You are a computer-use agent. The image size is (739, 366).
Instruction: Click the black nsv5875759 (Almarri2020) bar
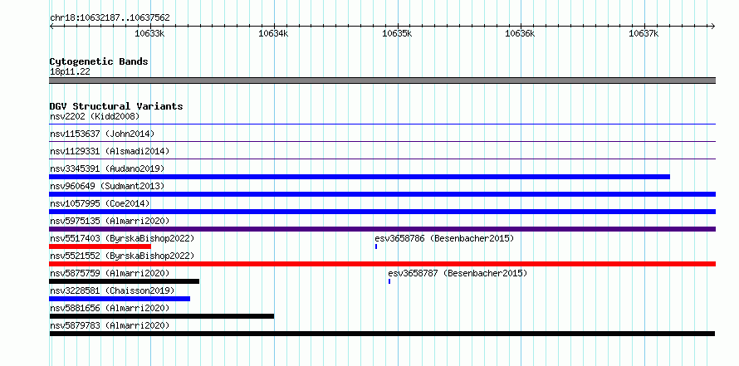tap(125, 281)
